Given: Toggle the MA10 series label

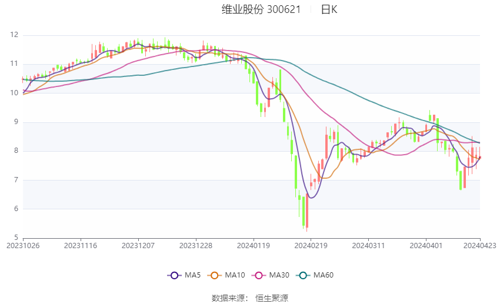Looking at the screenshot, I should [235, 275].
